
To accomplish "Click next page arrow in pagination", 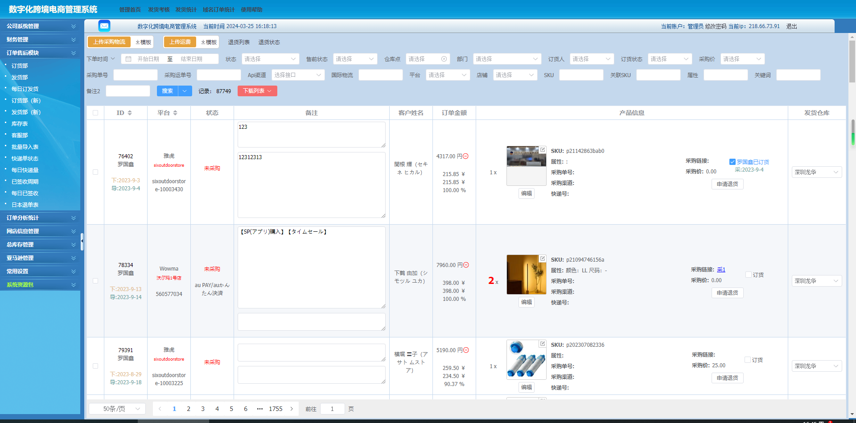I will (x=292, y=409).
